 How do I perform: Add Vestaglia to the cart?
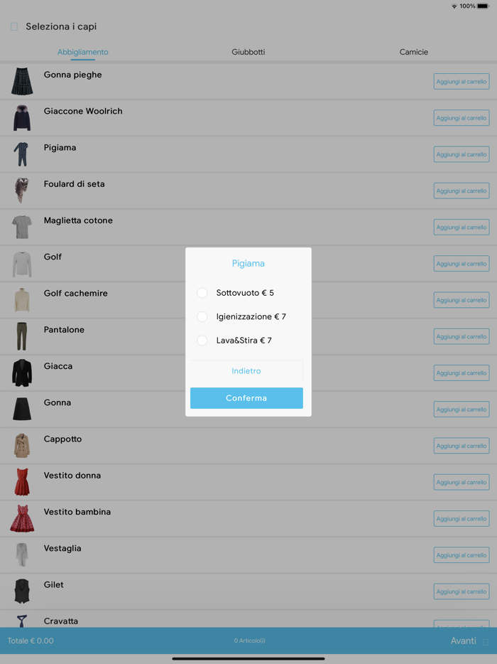(461, 555)
